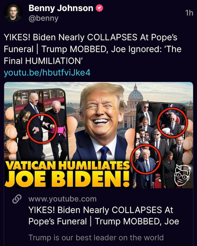
Task: Click the upper red circle in right phone inset
Action: click(172, 122)
